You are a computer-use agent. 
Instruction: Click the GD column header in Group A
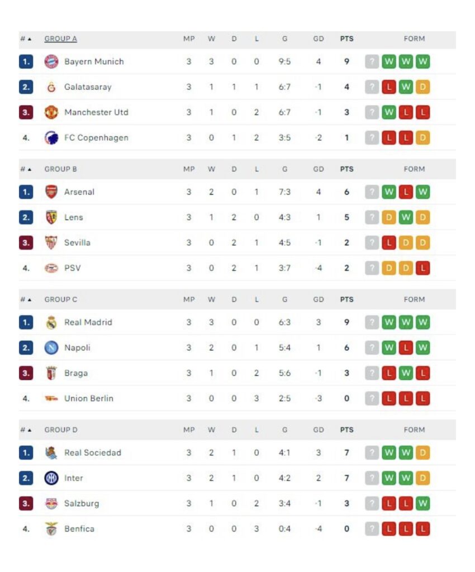(319, 39)
